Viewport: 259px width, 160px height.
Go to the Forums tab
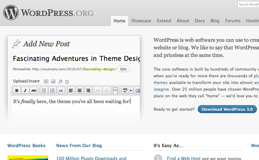[233, 21]
